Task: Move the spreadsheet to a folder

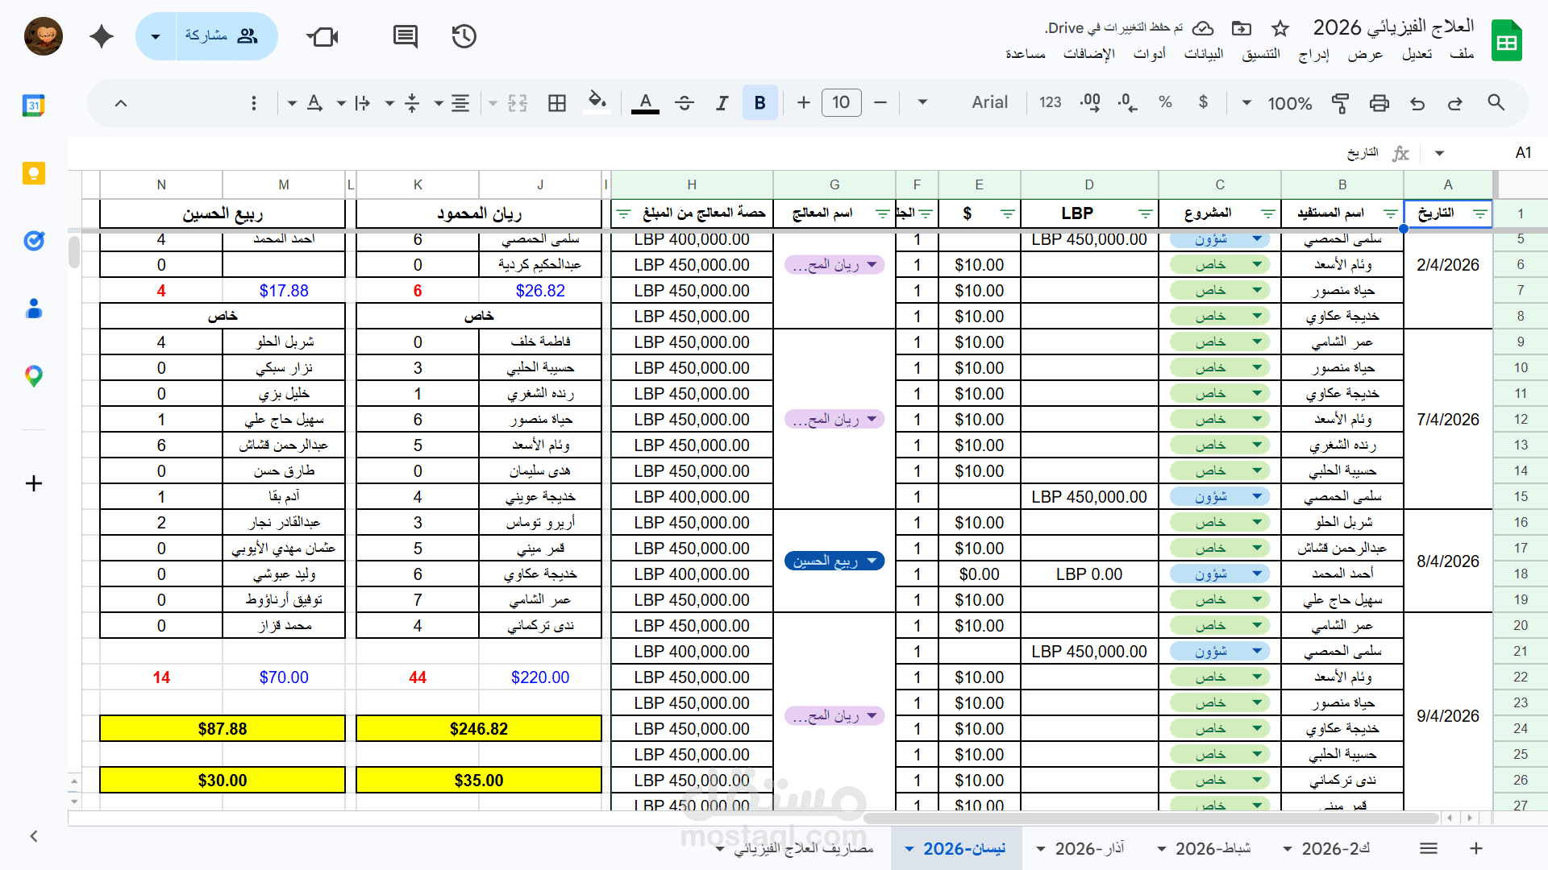Action: coord(1242,29)
